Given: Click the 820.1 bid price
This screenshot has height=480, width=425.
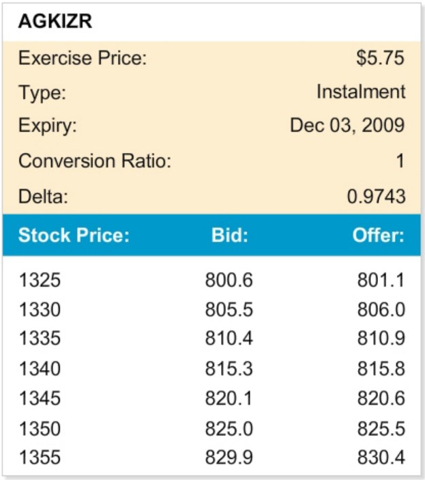Looking at the screenshot, I should tap(229, 398).
